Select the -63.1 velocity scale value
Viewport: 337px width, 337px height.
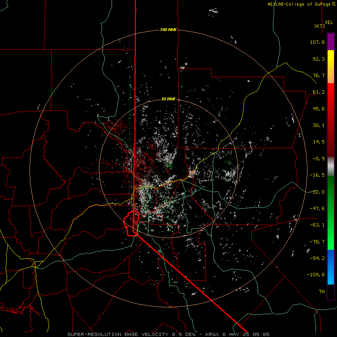click(x=317, y=225)
